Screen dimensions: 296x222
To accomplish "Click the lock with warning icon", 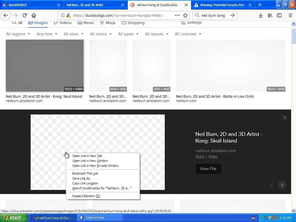I will [69, 15].
